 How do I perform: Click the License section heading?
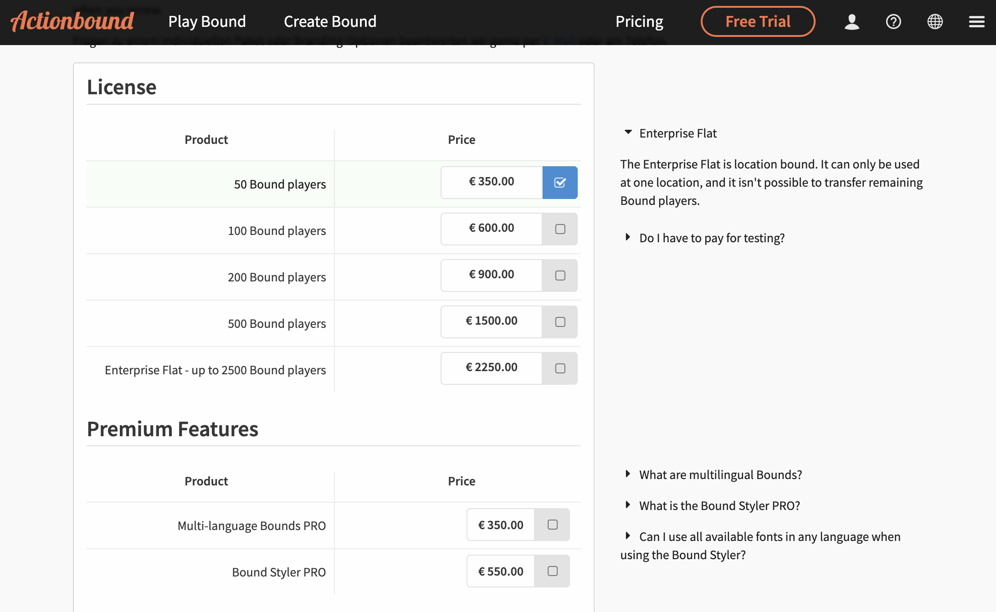pyautogui.click(x=122, y=87)
